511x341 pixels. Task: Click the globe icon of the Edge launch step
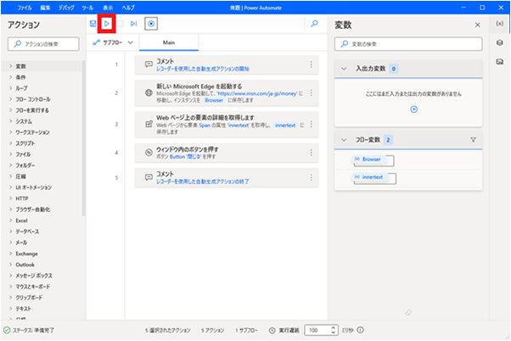149,92
